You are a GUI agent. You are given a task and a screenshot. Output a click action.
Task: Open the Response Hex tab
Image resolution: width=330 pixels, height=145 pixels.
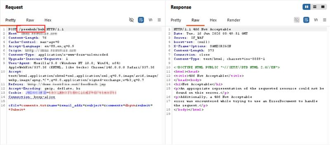click(213, 20)
